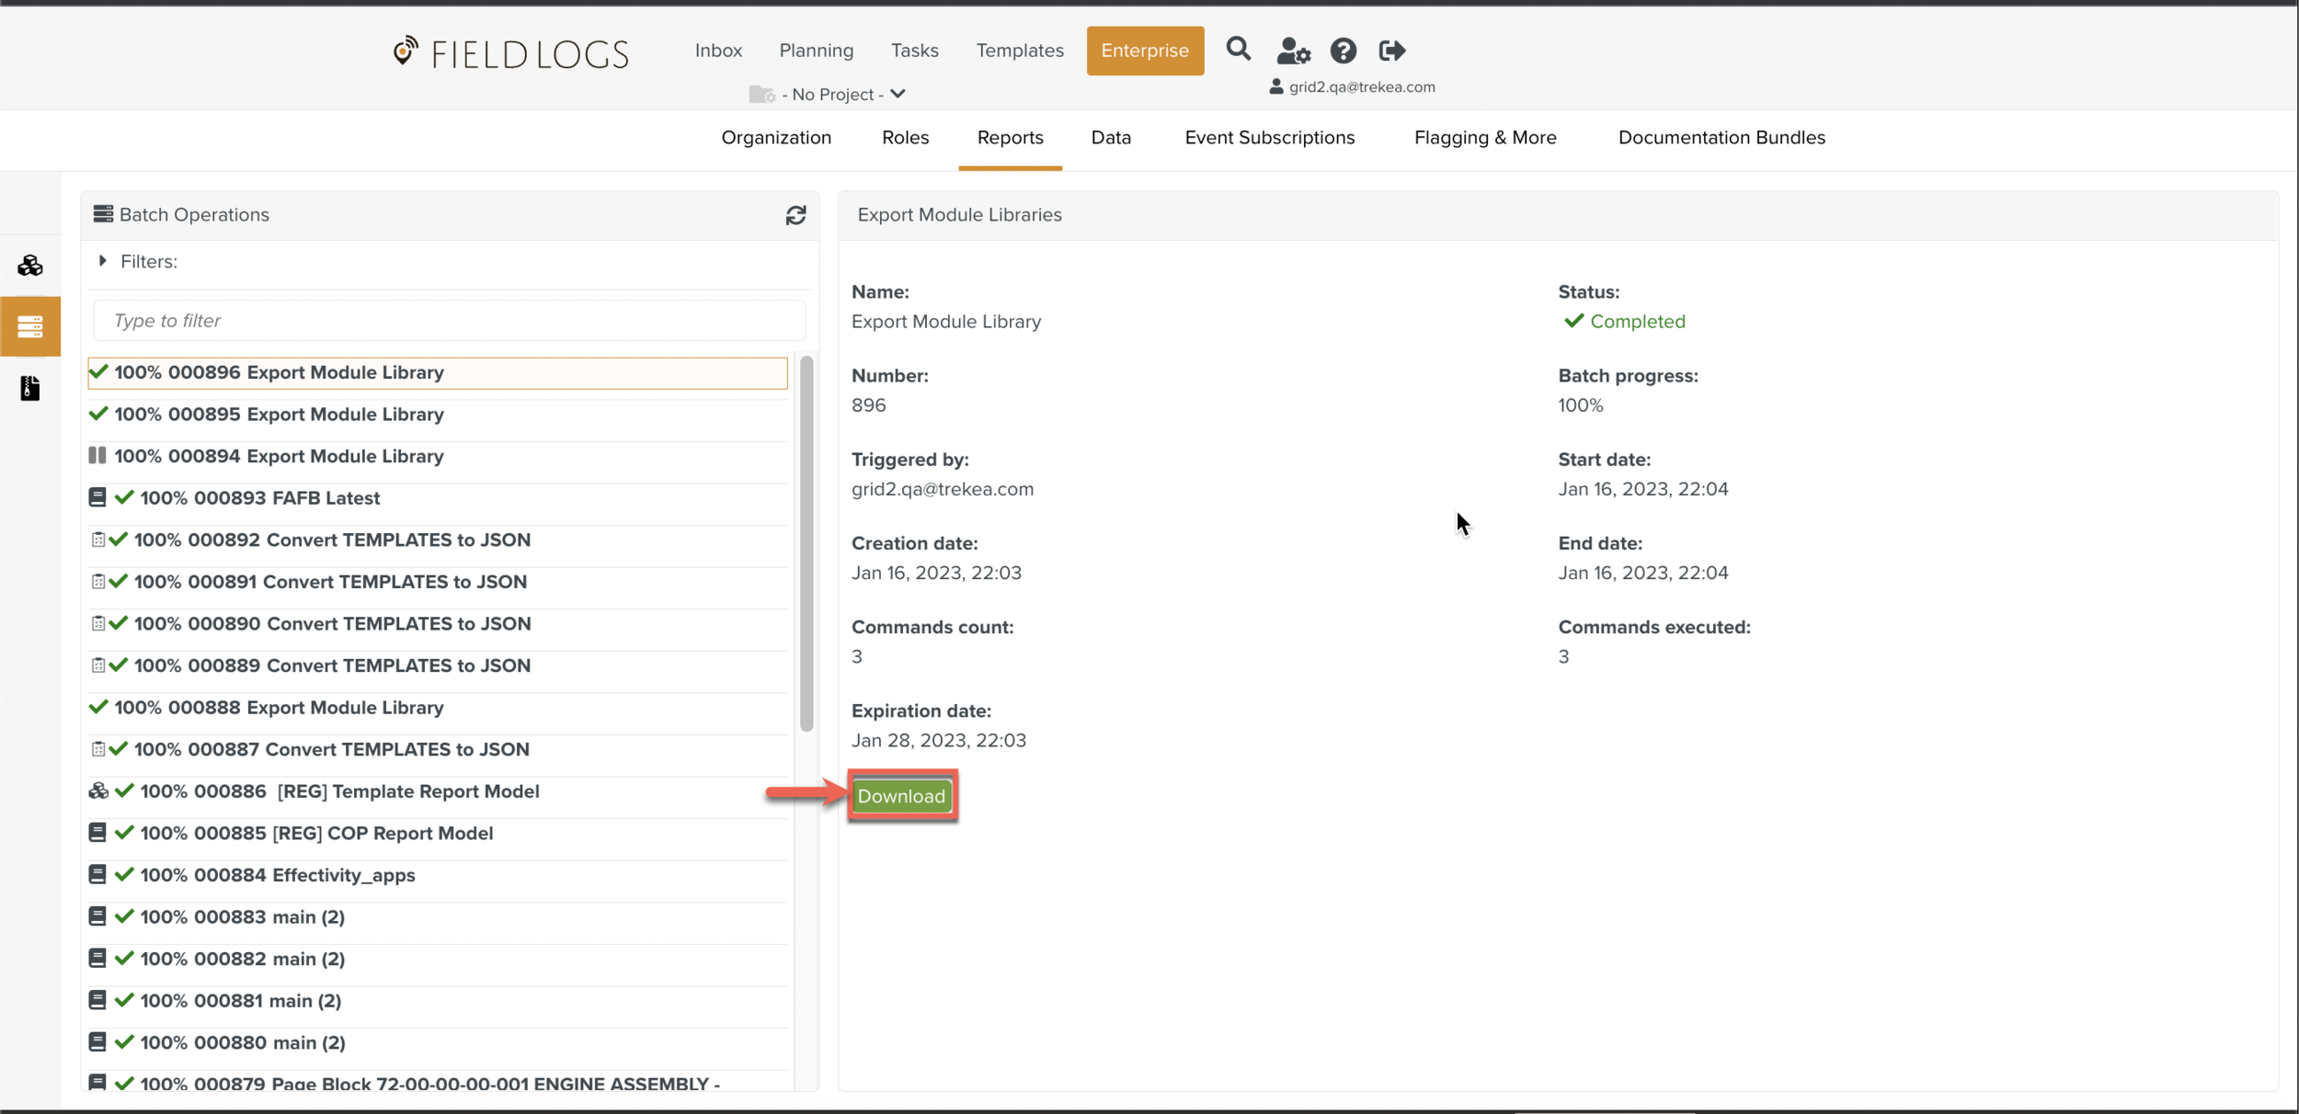Focus the Type to filter field
Screen dimensions: 2299x1114
[449, 321]
